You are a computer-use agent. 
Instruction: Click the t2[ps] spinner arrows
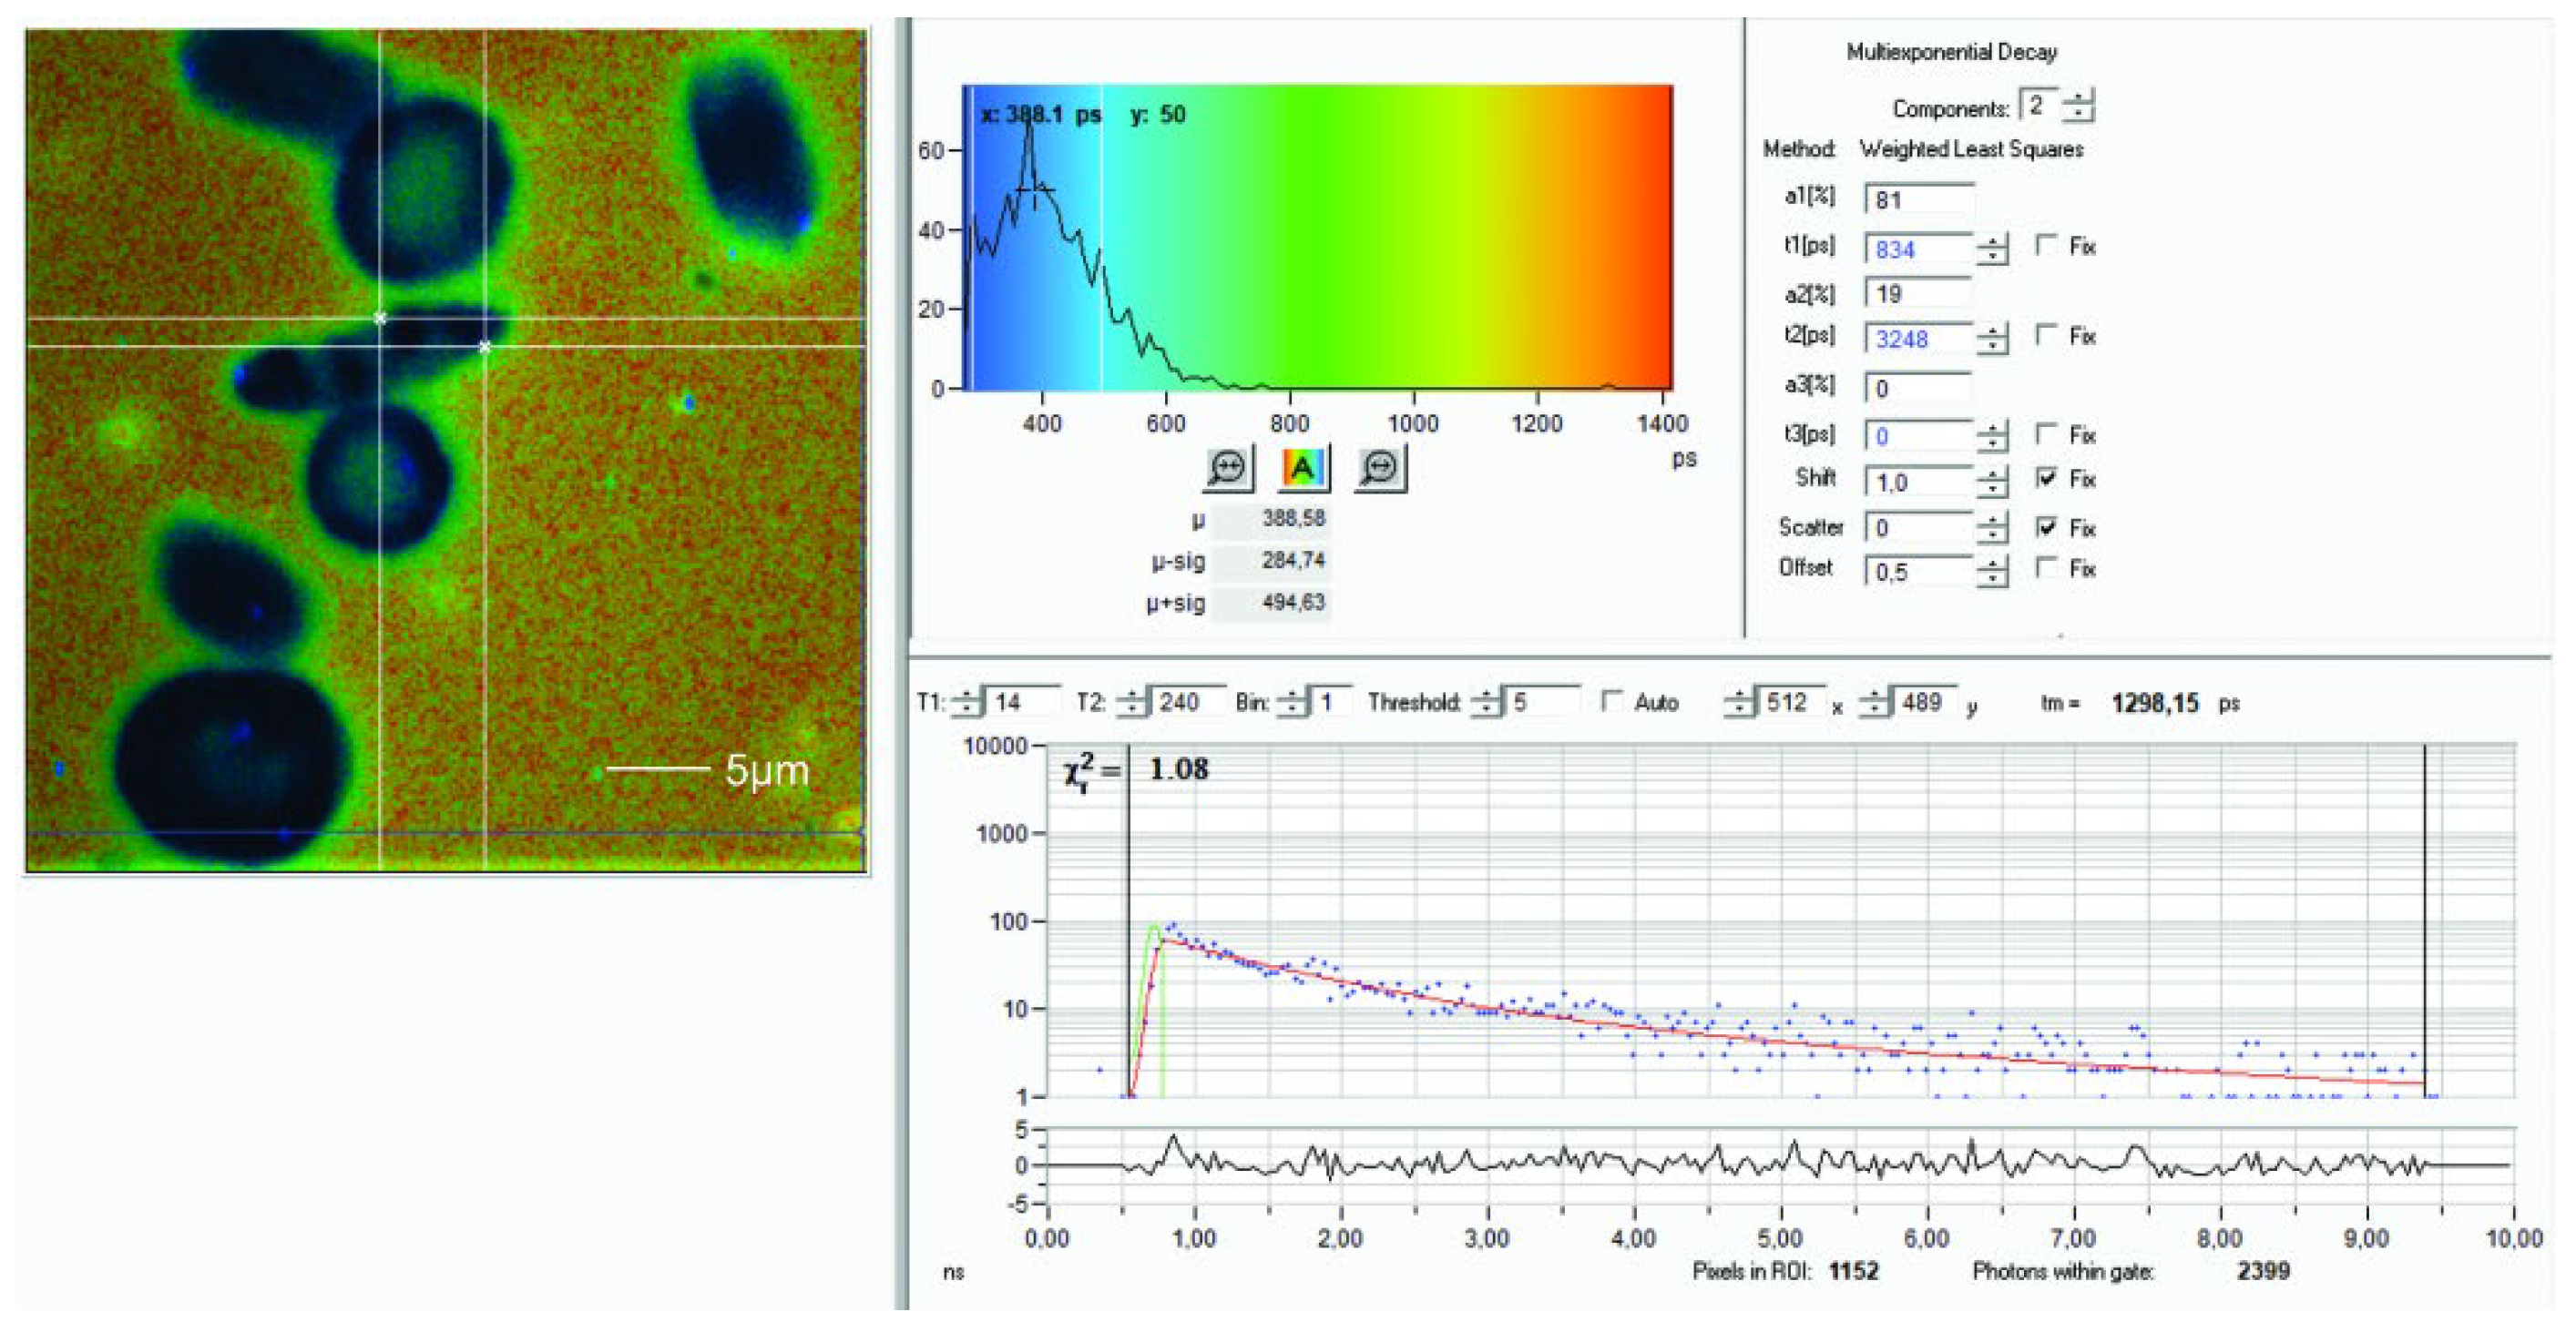(x=1992, y=339)
